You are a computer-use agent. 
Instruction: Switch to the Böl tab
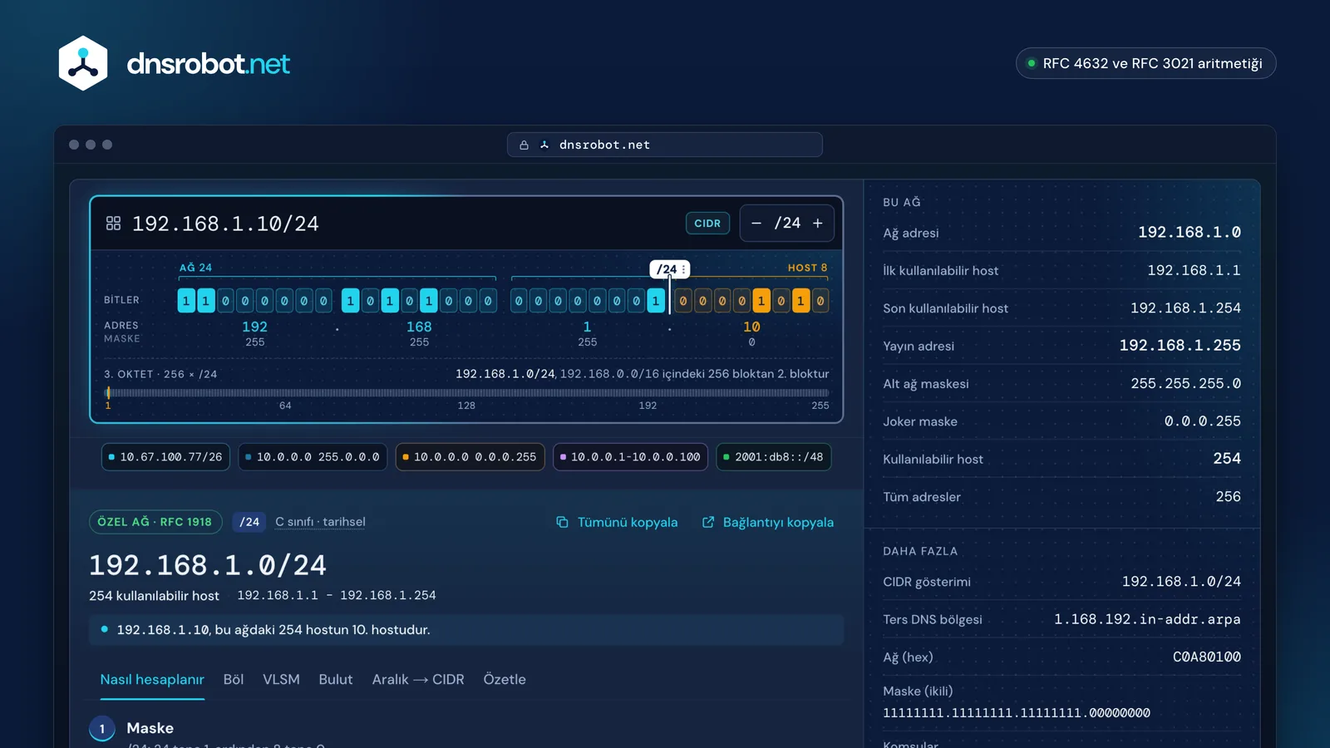(x=234, y=680)
